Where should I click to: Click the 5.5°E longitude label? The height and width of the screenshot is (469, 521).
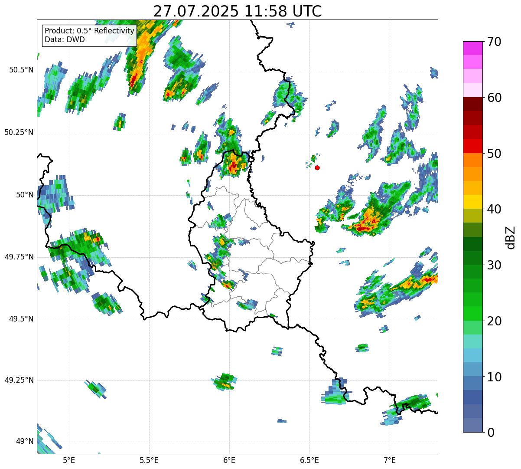150,460
